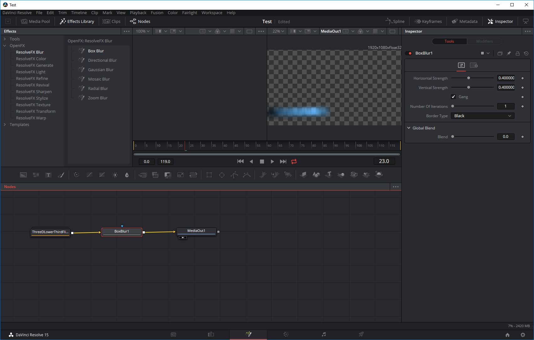Click the Vertical Strength value field
The width and height of the screenshot is (534, 340).
point(506,87)
